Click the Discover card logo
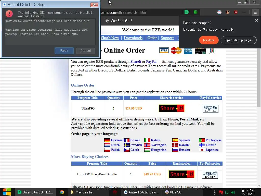The image size is (261, 196). point(200,51)
